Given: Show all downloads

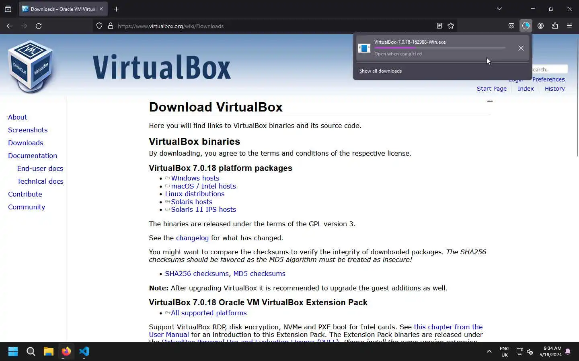Looking at the screenshot, I should click(380, 71).
